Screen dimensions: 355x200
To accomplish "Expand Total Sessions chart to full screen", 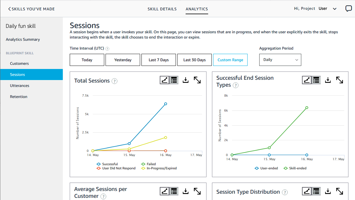I will coord(197,80).
